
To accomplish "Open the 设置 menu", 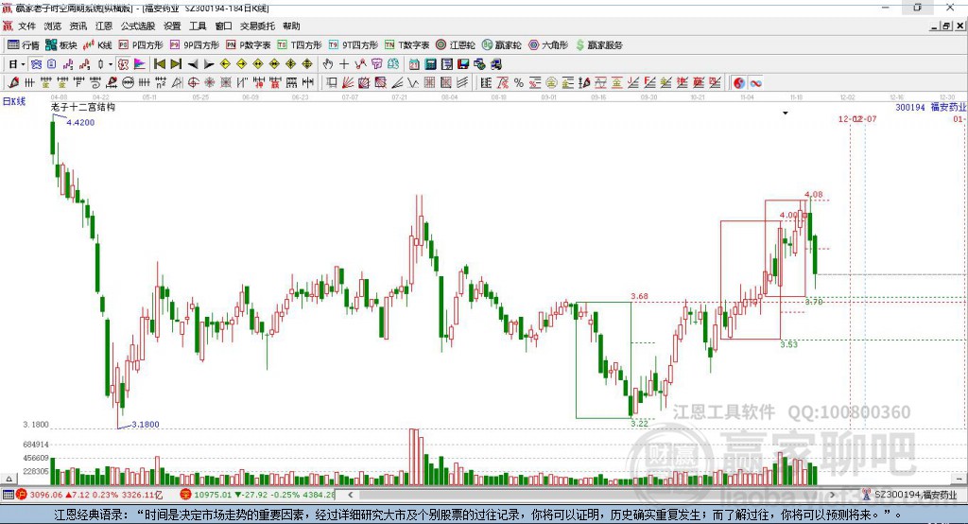I will point(172,26).
